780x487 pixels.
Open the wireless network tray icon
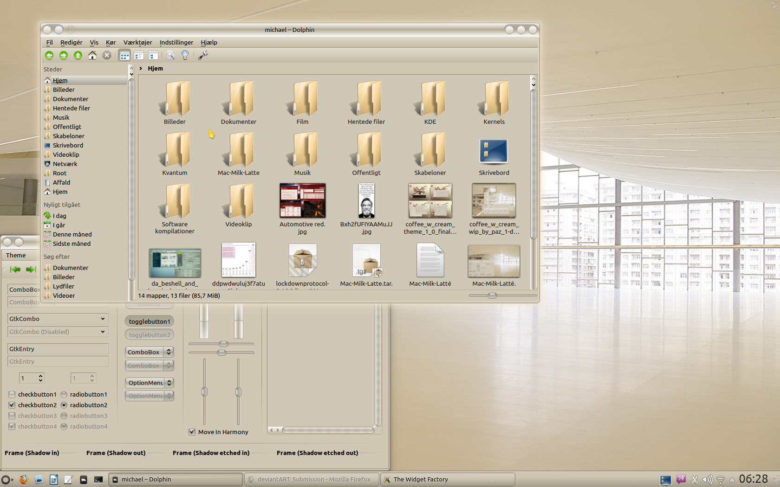point(721,480)
